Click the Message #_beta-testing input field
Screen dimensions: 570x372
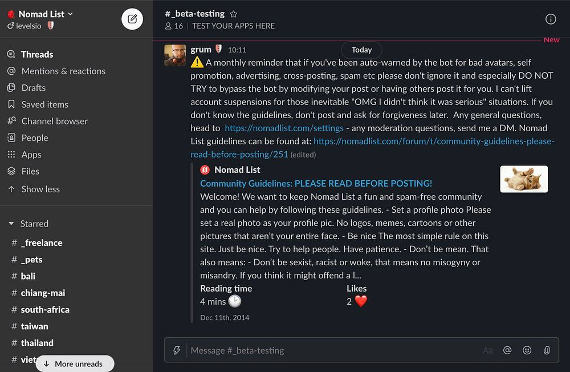[x=331, y=350]
